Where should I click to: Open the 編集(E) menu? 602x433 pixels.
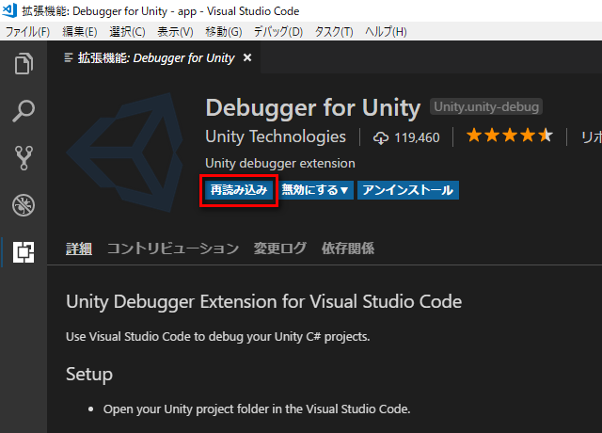pyautogui.click(x=80, y=31)
